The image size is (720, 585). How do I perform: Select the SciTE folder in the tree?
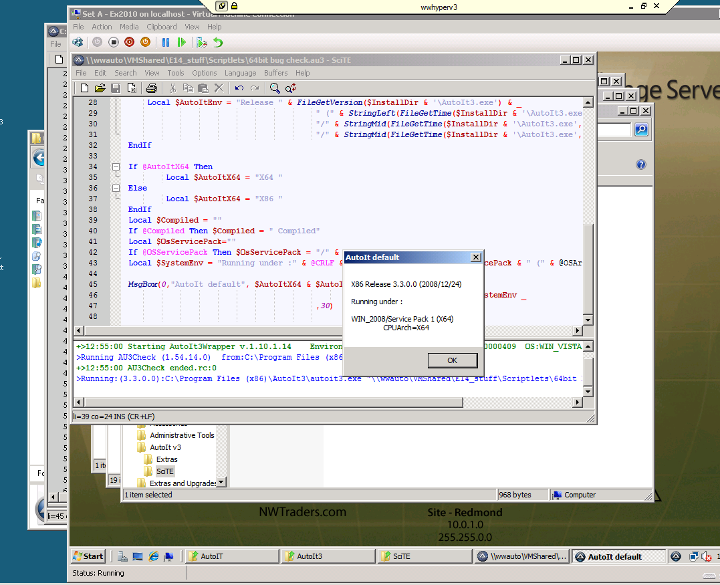point(165,471)
